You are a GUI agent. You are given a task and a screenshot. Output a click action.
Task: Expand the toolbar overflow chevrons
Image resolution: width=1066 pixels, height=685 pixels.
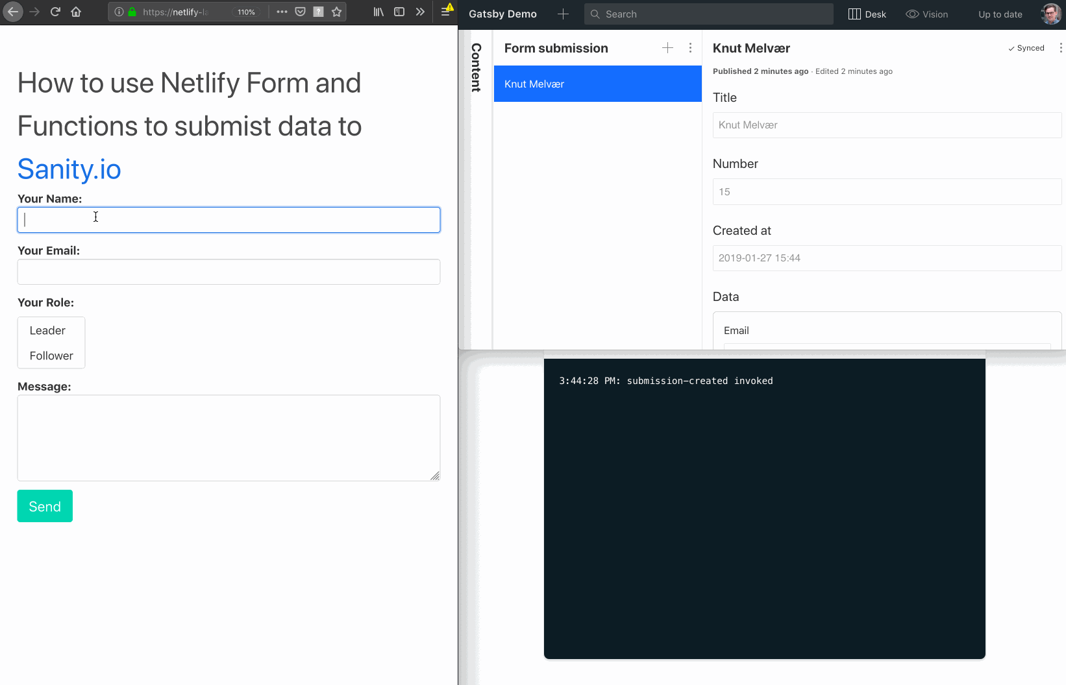(420, 12)
